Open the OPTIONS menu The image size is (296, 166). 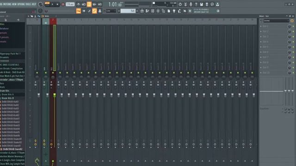coord(21,4)
